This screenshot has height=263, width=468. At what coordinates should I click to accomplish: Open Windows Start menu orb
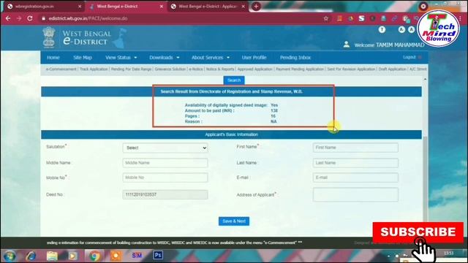[10, 256]
